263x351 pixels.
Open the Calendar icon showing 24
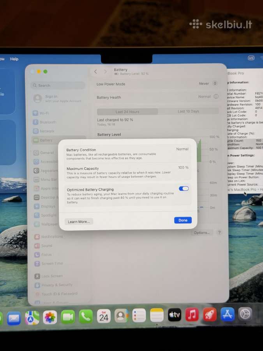(104, 316)
